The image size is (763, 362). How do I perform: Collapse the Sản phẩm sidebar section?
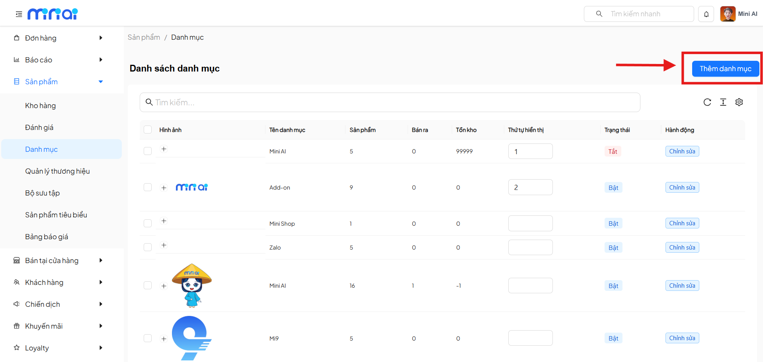[x=101, y=81]
